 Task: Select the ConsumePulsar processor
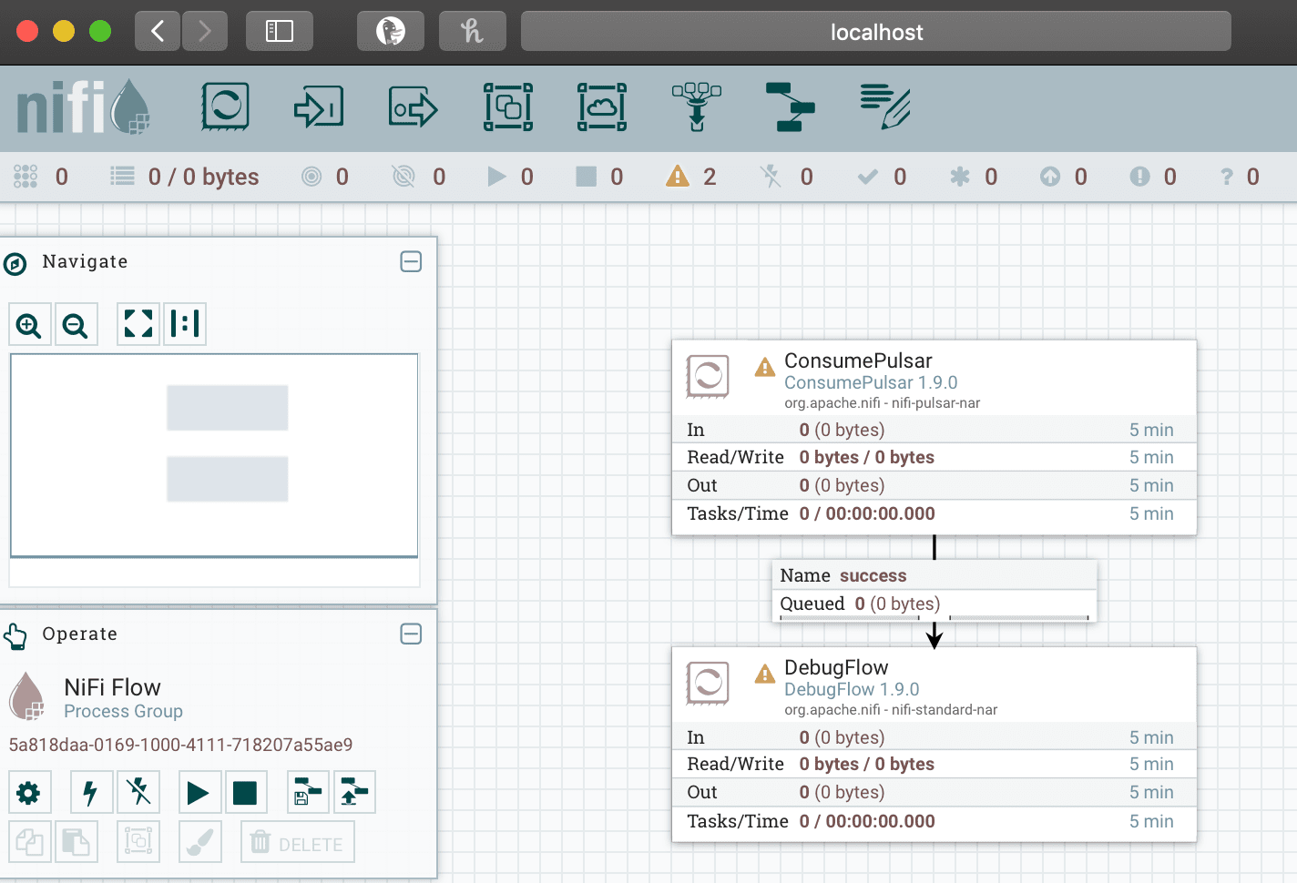click(934, 438)
